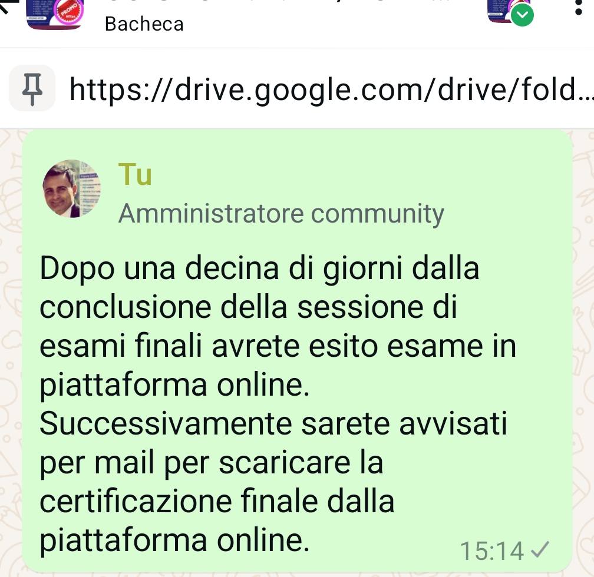The width and height of the screenshot is (594, 577).
Task: Tap the sent checkmark beside 15:14
Action: [539, 550]
